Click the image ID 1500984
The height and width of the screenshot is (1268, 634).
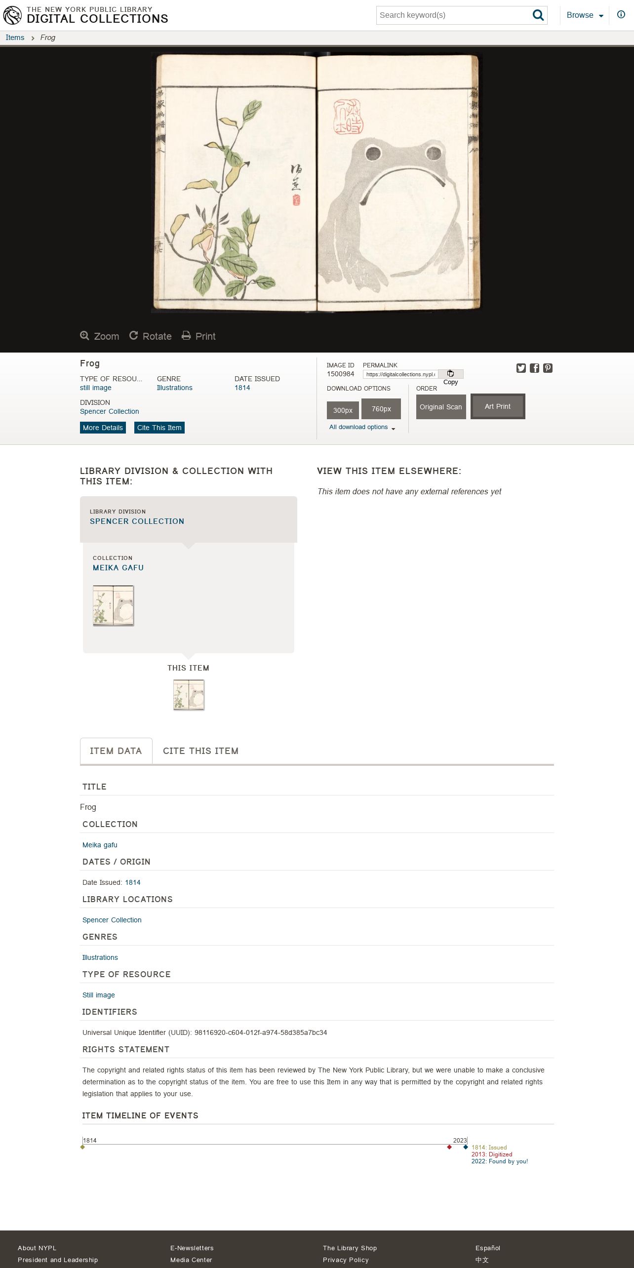341,374
